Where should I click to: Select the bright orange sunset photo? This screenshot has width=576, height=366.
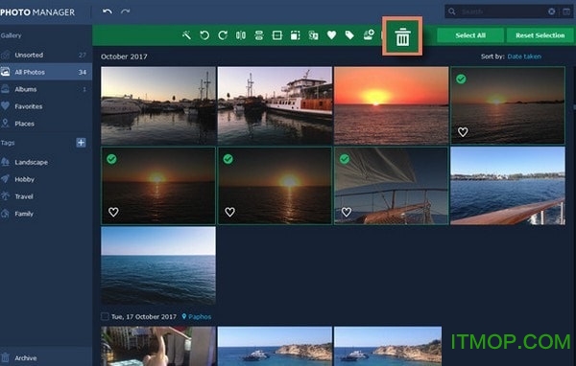pos(392,105)
